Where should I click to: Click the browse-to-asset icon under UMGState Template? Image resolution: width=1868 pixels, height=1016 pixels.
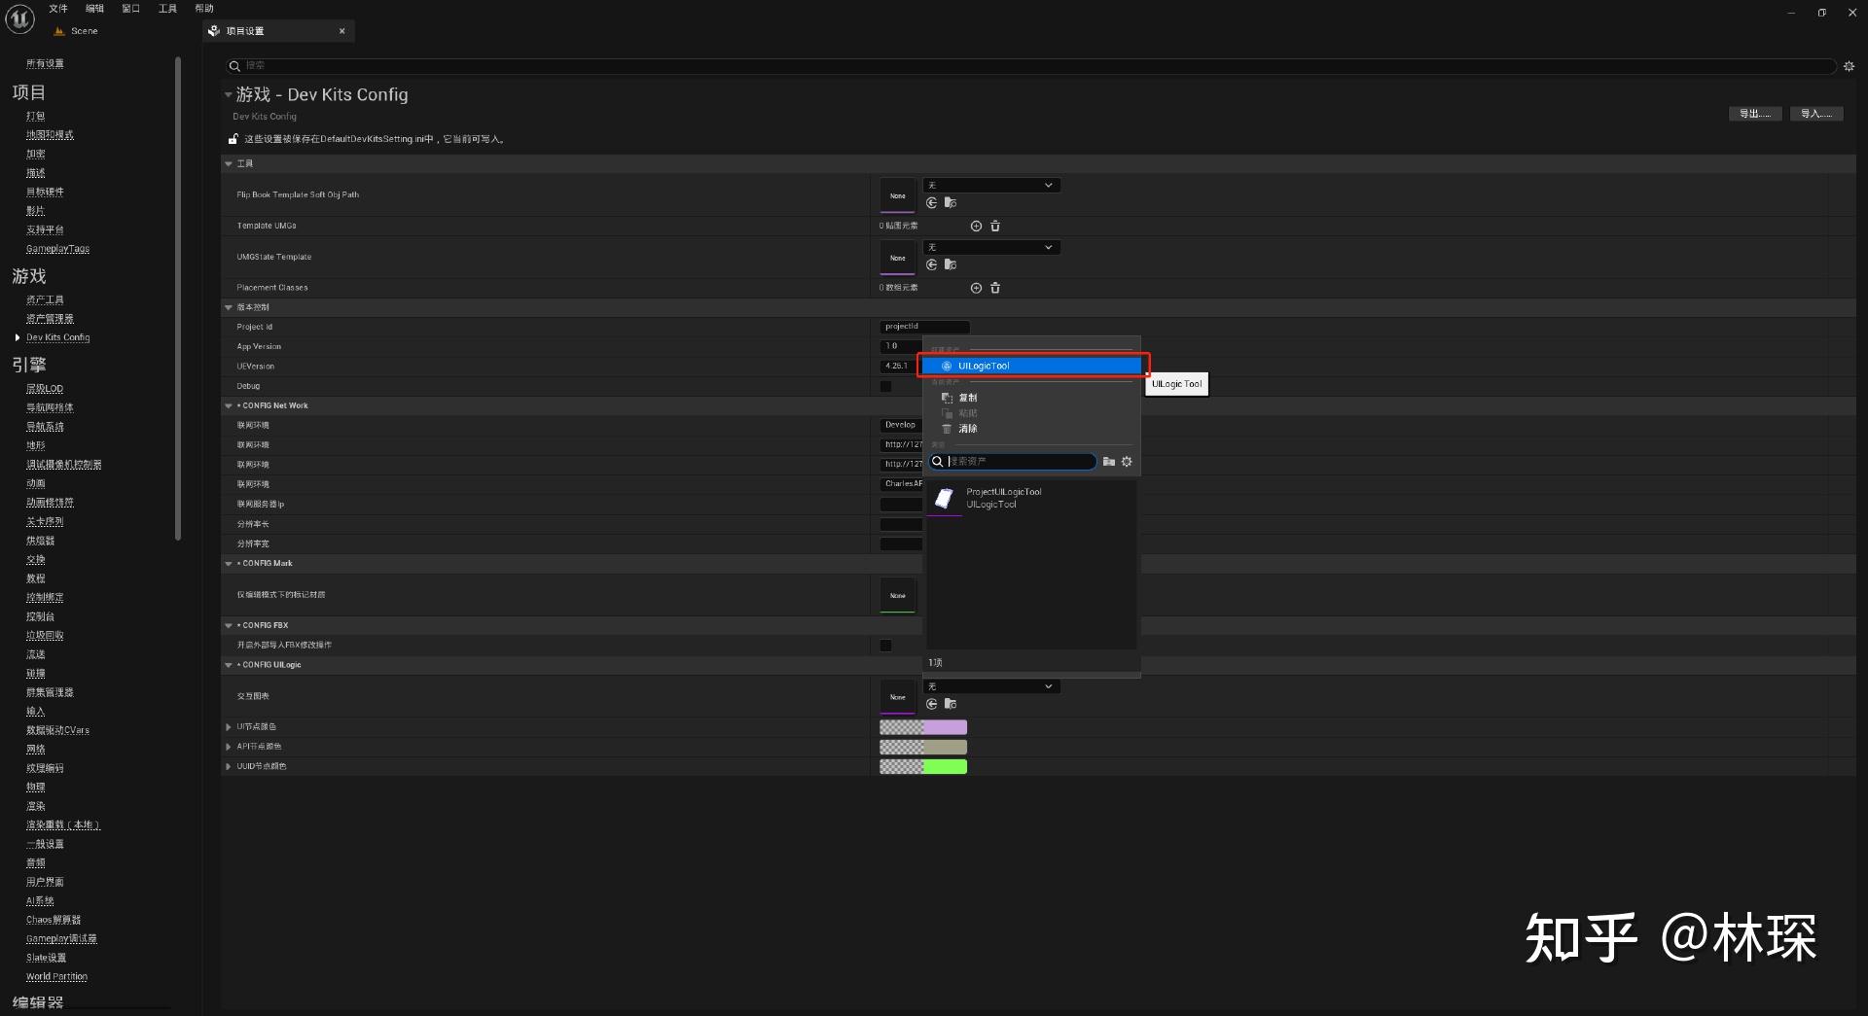[x=951, y=264]
